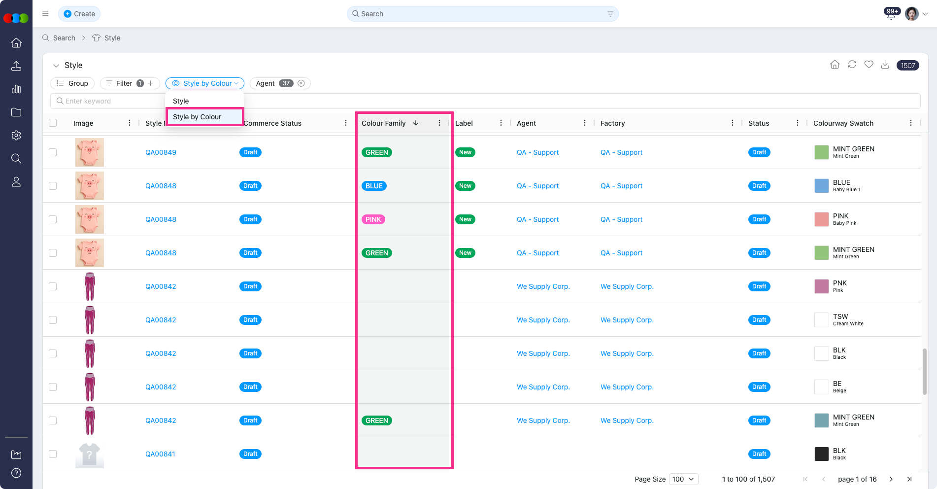Open the Page Size dropdown
Viewport: 937px width, 489px height.
coord(683,479)
